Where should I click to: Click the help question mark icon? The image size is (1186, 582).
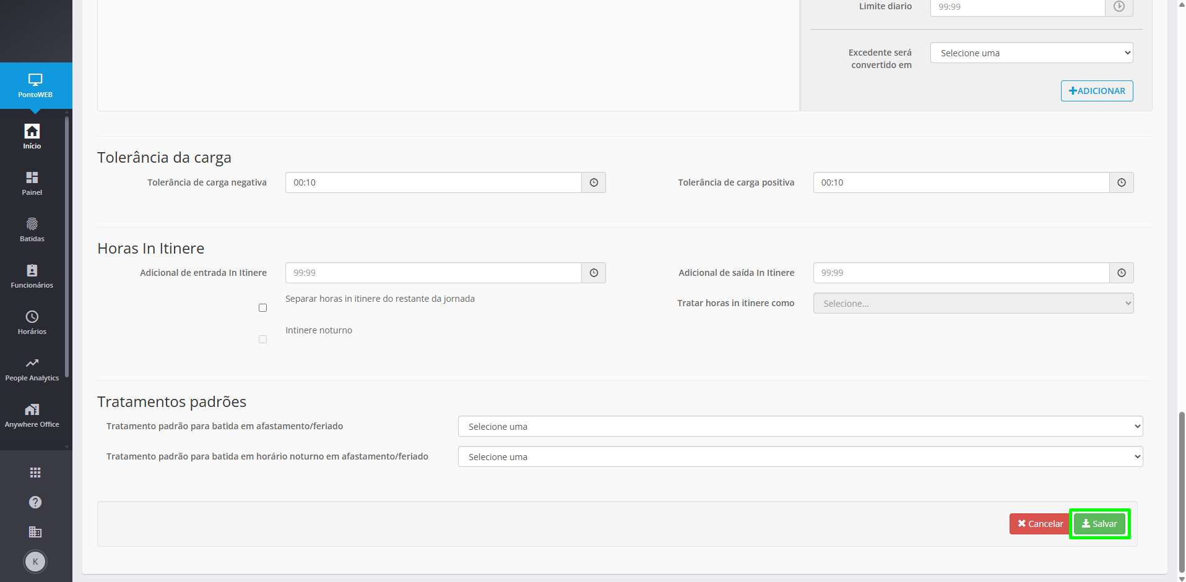click(x=35, y=502)
